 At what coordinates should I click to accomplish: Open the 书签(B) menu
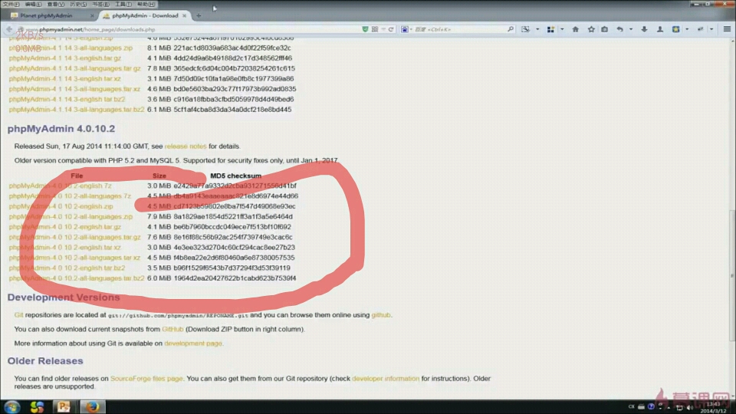coord(100,5)
